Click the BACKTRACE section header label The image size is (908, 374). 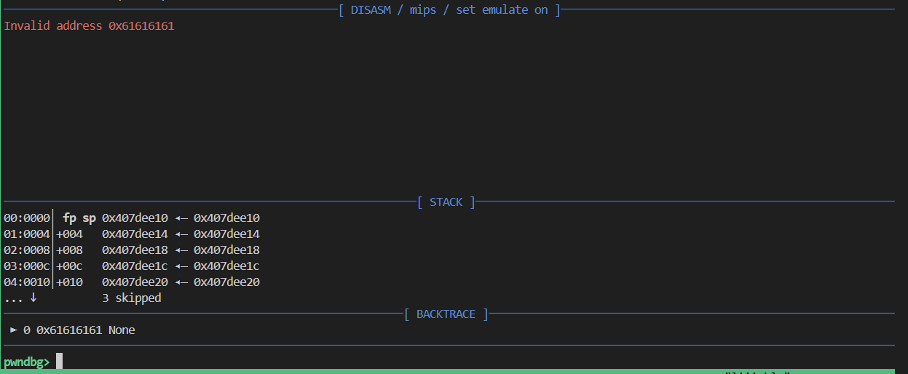pyautogui.click(x=446, y=314)
